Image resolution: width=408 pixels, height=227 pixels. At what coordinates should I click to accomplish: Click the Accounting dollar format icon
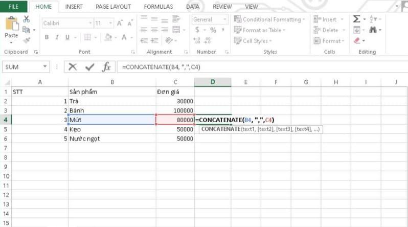click(x=197, y=30)
